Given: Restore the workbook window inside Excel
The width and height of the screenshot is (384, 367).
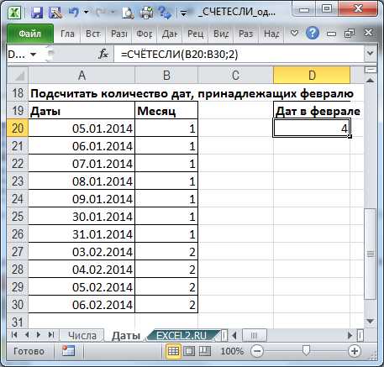Looking at the screenshot, I should [350, 34].
